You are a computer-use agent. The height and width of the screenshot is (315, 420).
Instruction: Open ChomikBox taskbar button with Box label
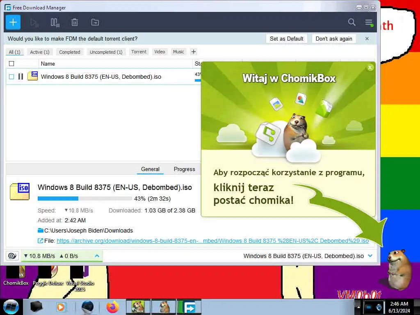coord(138,307)
